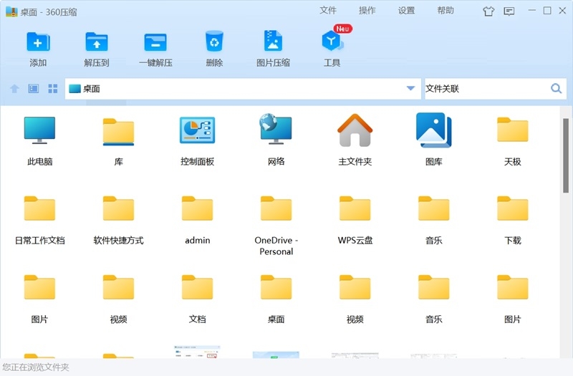The height and width of the screenshot is (376, 573).
Task: Open the 图片压缩 image compression tool
Action: [273, 41]
